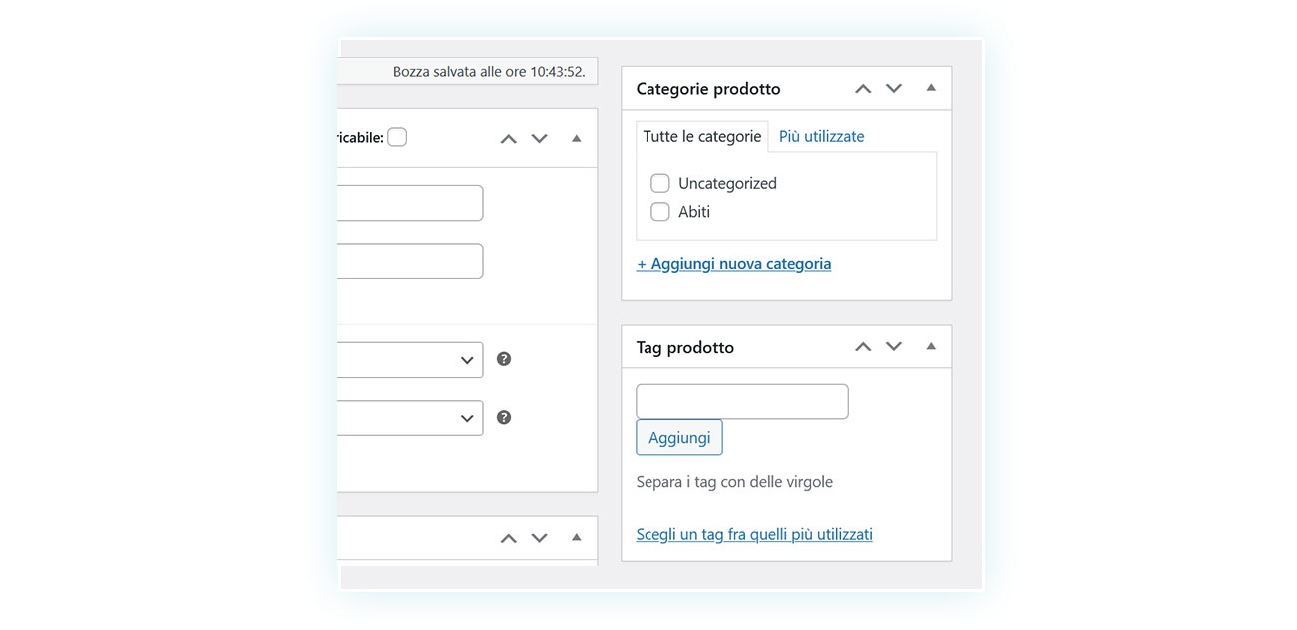Open the upper dropdown in product data

click(x=411, y=360)
